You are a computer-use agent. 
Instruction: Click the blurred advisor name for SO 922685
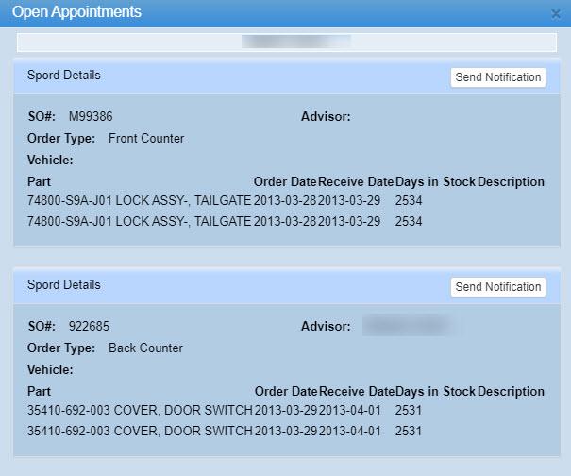point(411,327)
